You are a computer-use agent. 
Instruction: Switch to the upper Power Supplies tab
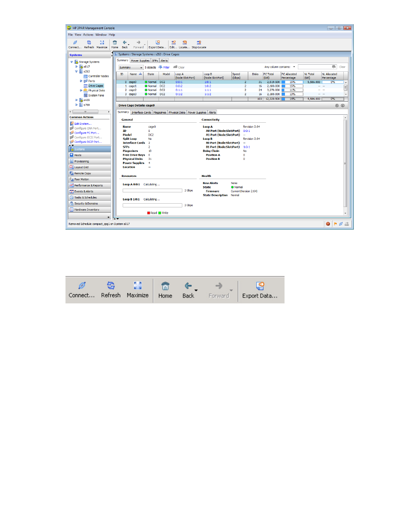(x=140, y=61)
